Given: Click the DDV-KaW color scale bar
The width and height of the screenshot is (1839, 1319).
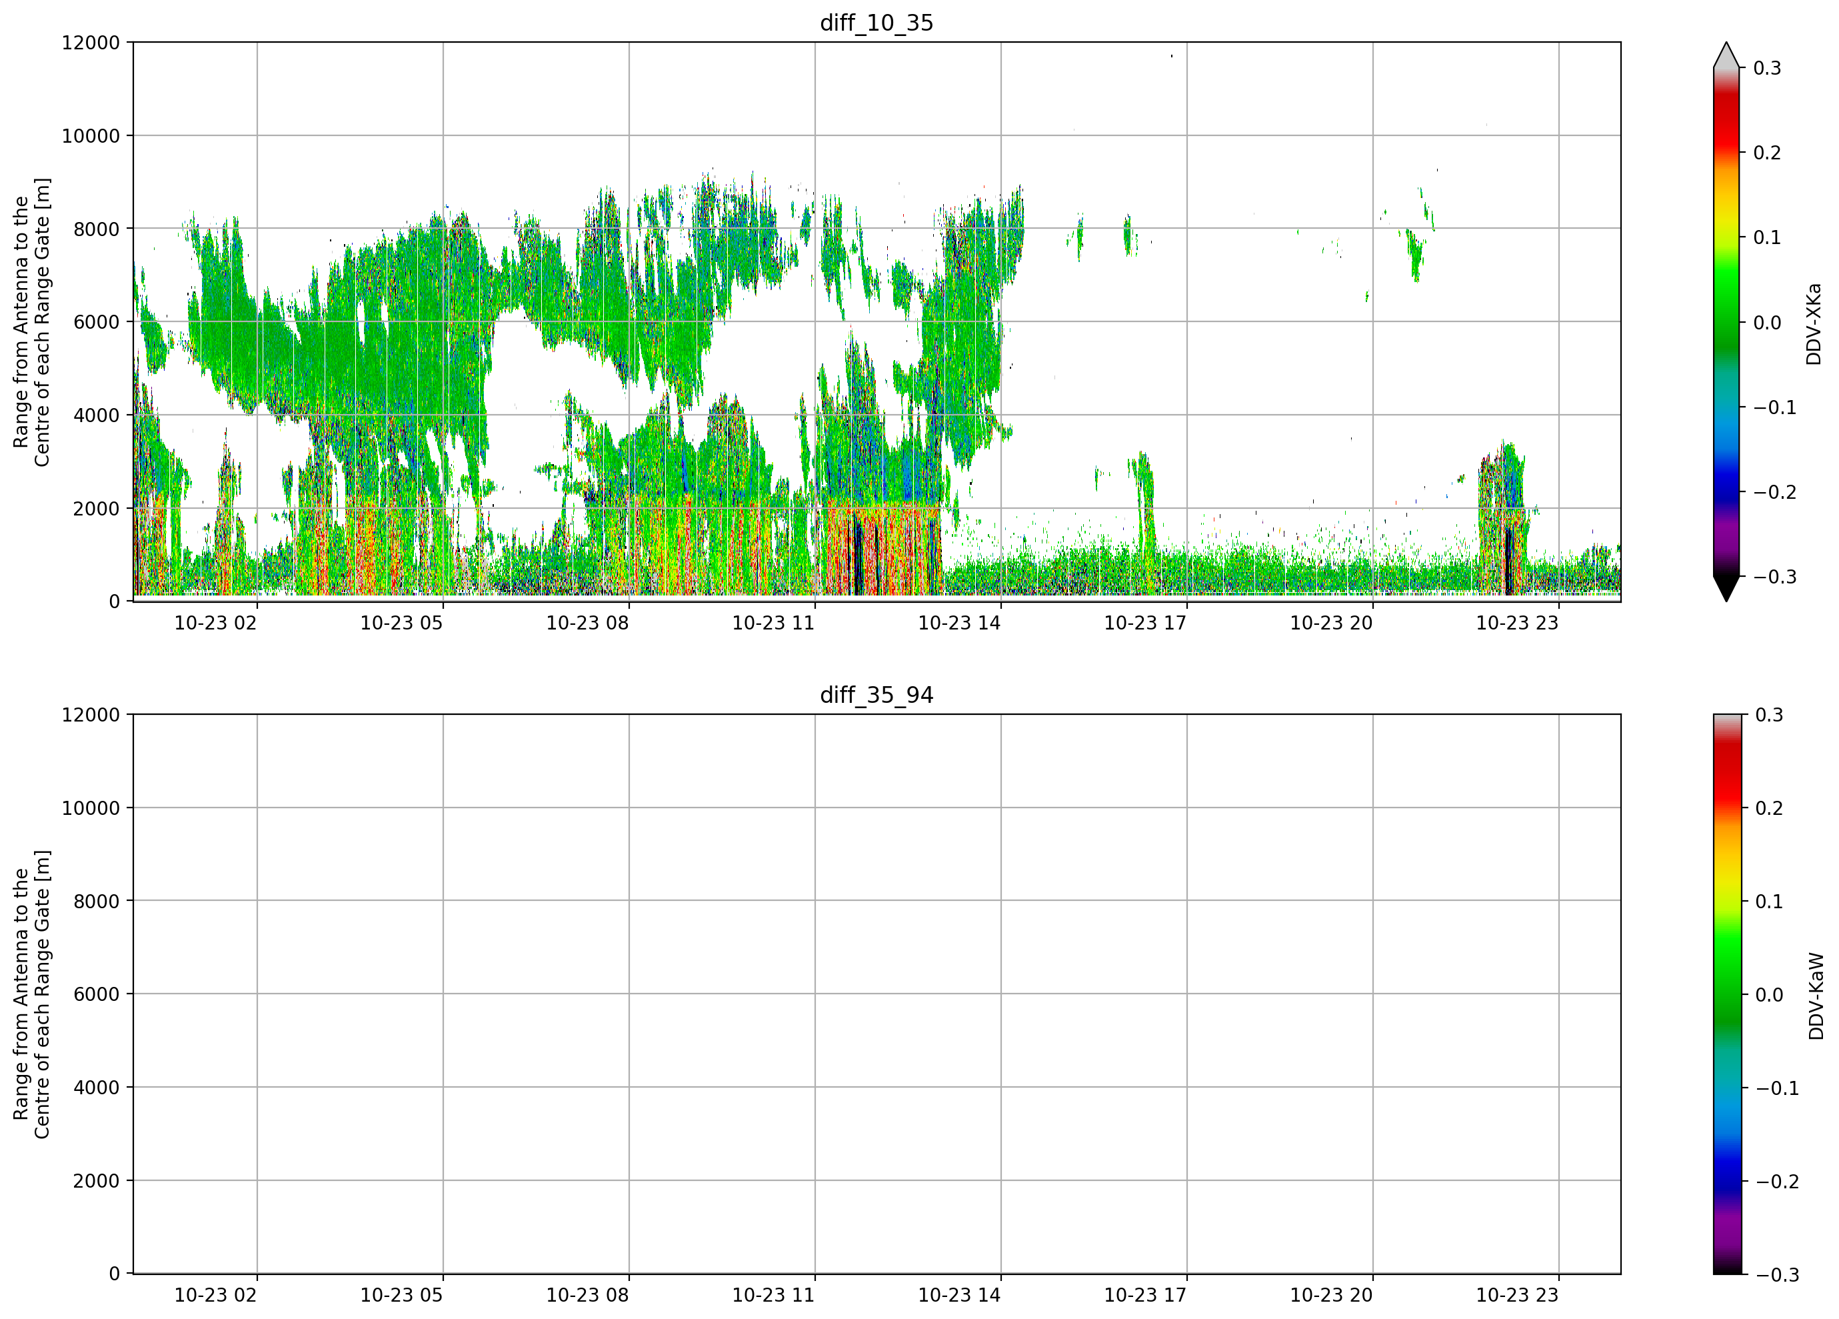Looking at the screenshot, I should coord(1726,994).
